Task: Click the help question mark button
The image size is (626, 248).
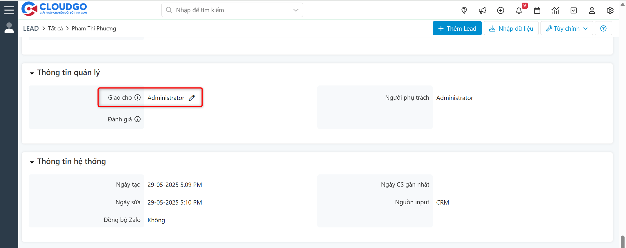Action: pos(603,28)
